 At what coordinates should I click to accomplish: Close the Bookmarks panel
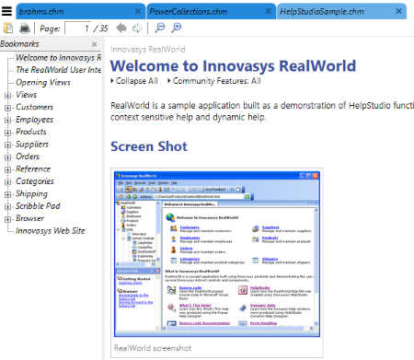95,44
